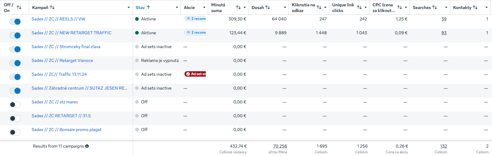
Task: Click the Off/On column sort arrows icon
Action: (x=19, y=7)
